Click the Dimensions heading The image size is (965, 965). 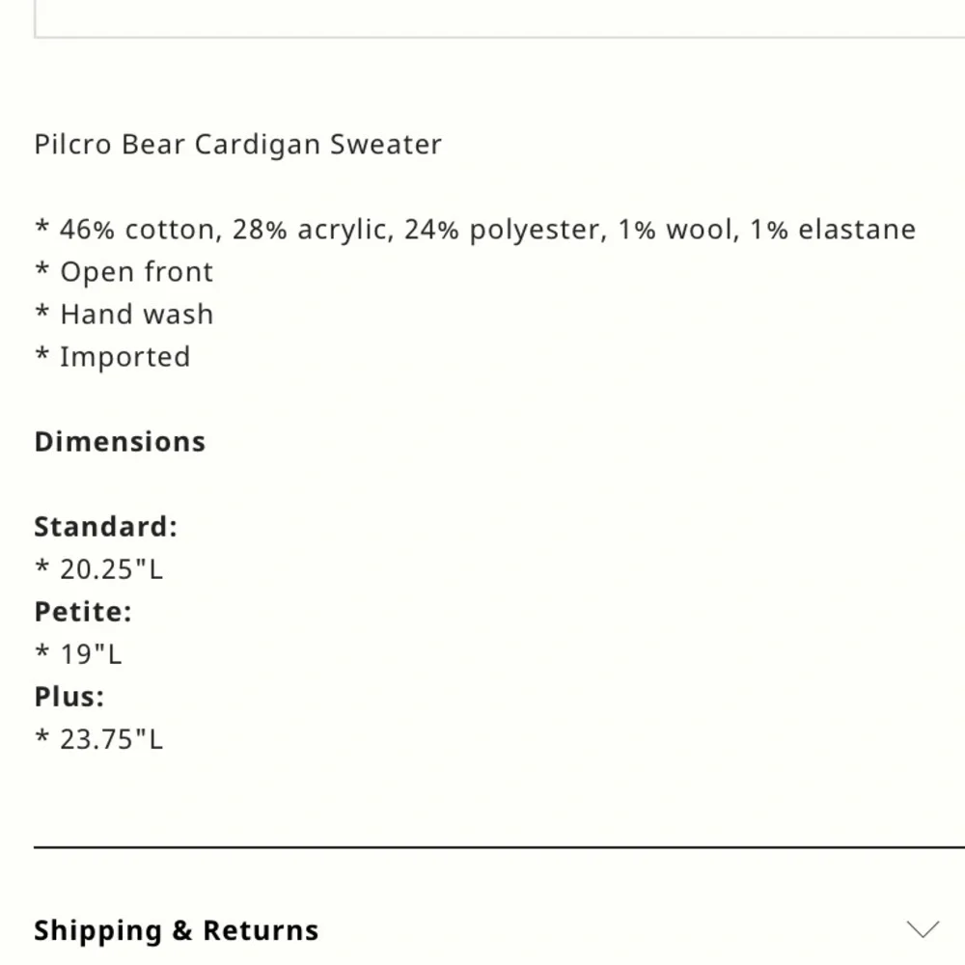coord(120,442)
